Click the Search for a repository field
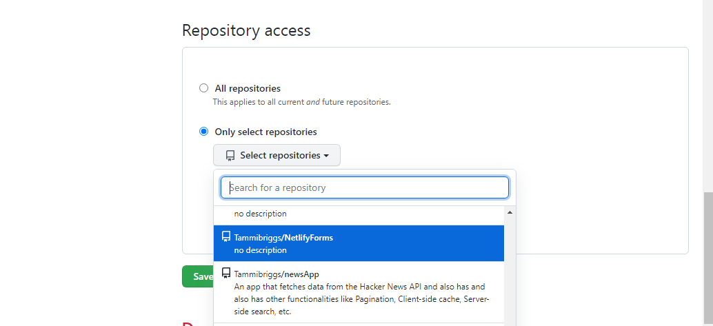The width and height of the screenshot is (713, 326). (364, 187)
